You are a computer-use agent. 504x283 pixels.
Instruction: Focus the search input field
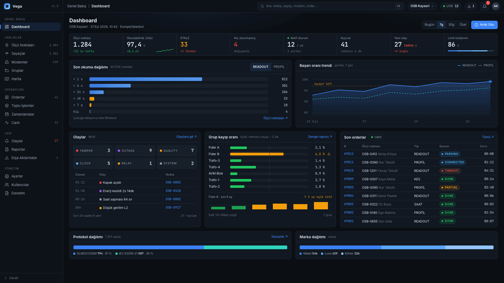click(x=331, y=6)
